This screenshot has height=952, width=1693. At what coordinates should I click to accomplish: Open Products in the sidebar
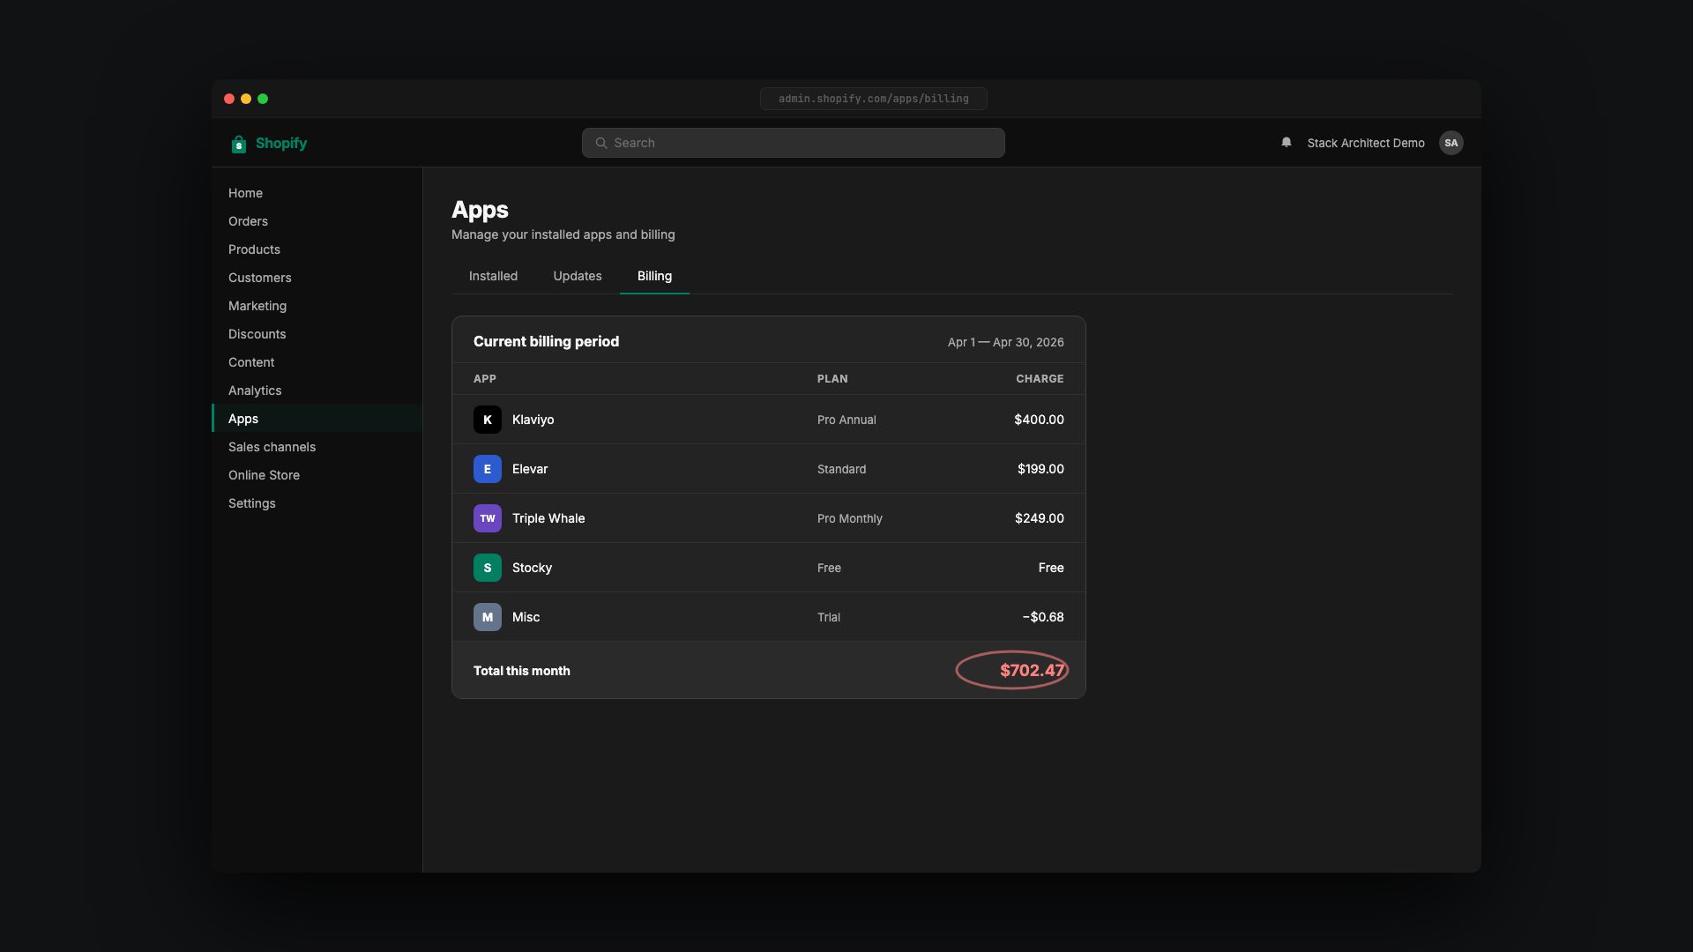[x=317, y=249]
